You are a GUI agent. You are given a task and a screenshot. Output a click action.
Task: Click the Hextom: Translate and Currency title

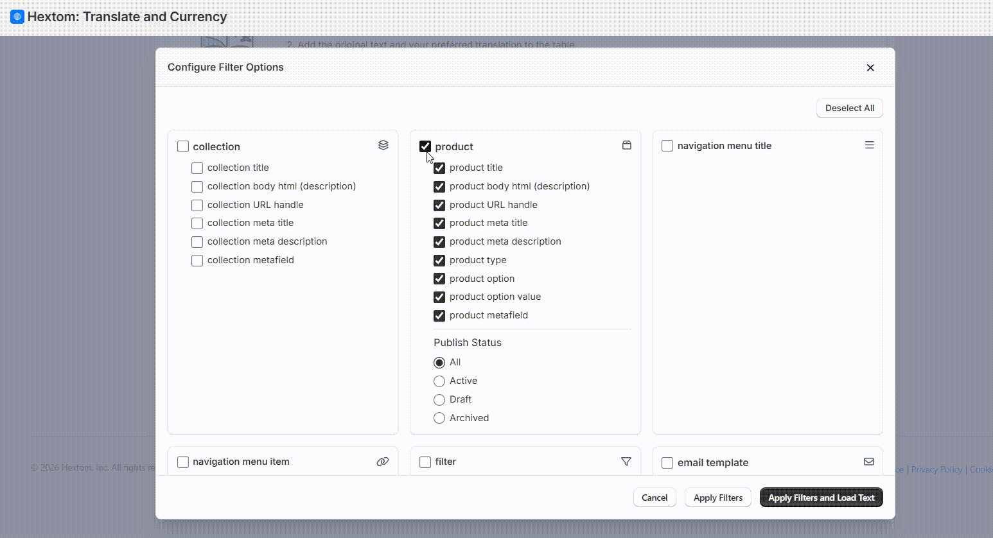pos(127,17)
